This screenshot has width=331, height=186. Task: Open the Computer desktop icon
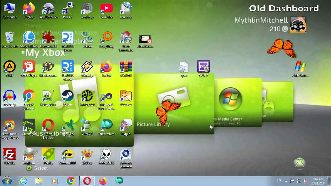[x=10, y=11]
